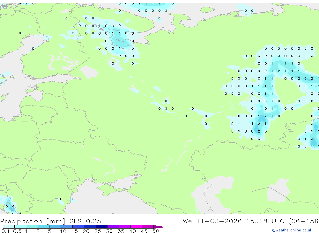The width and height of the screenshot is (319, 233).
Task: Click the legend label '35'
Action: tap(121, 231)
